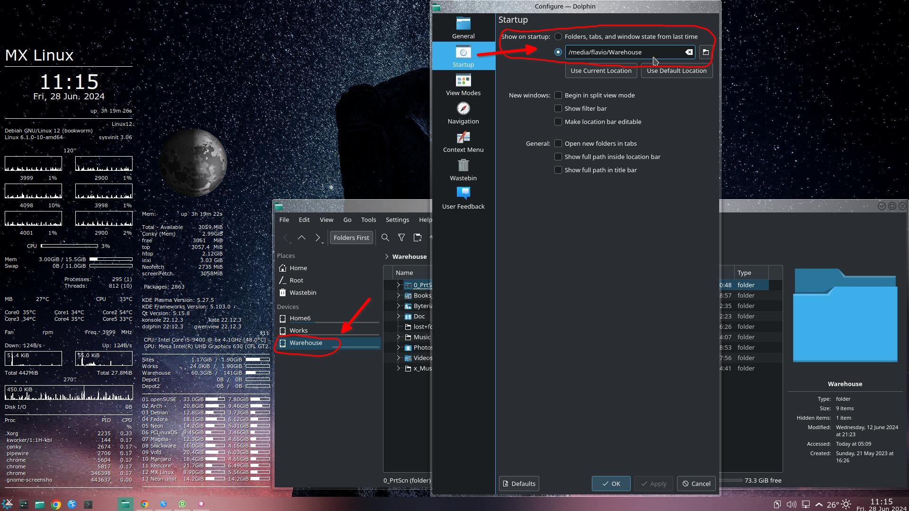Select Home in Dolphin Places panel
The height and width of the screenshot is (511, 909).
[328, 268]
